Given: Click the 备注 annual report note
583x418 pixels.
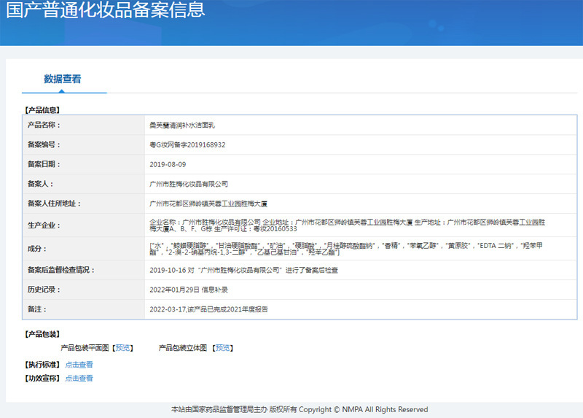Looking at the screenshot, I should click(208, 309).
